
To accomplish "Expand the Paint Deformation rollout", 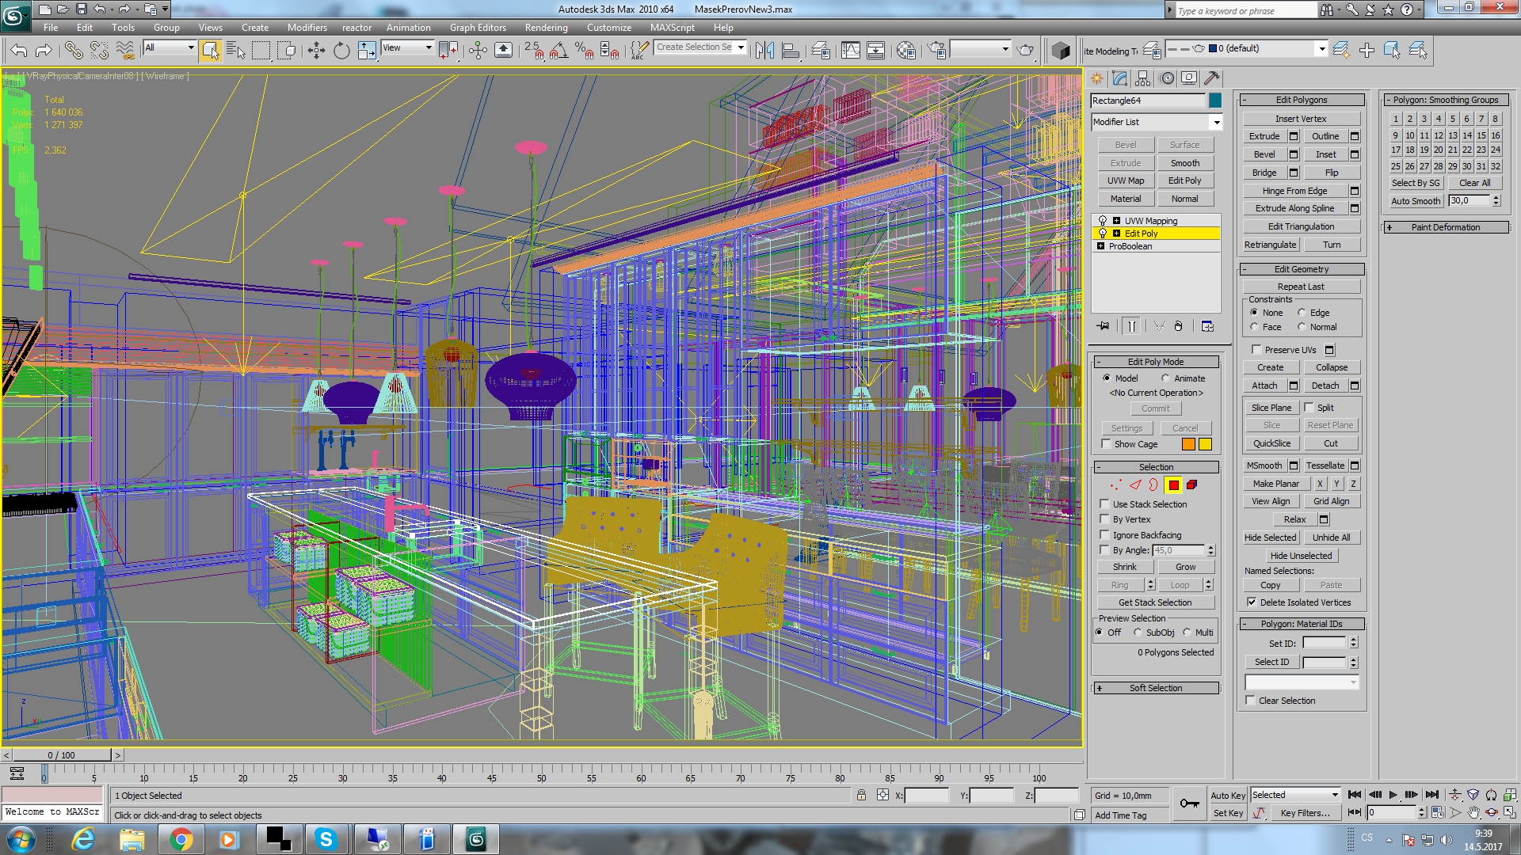I will (1446, 227).
